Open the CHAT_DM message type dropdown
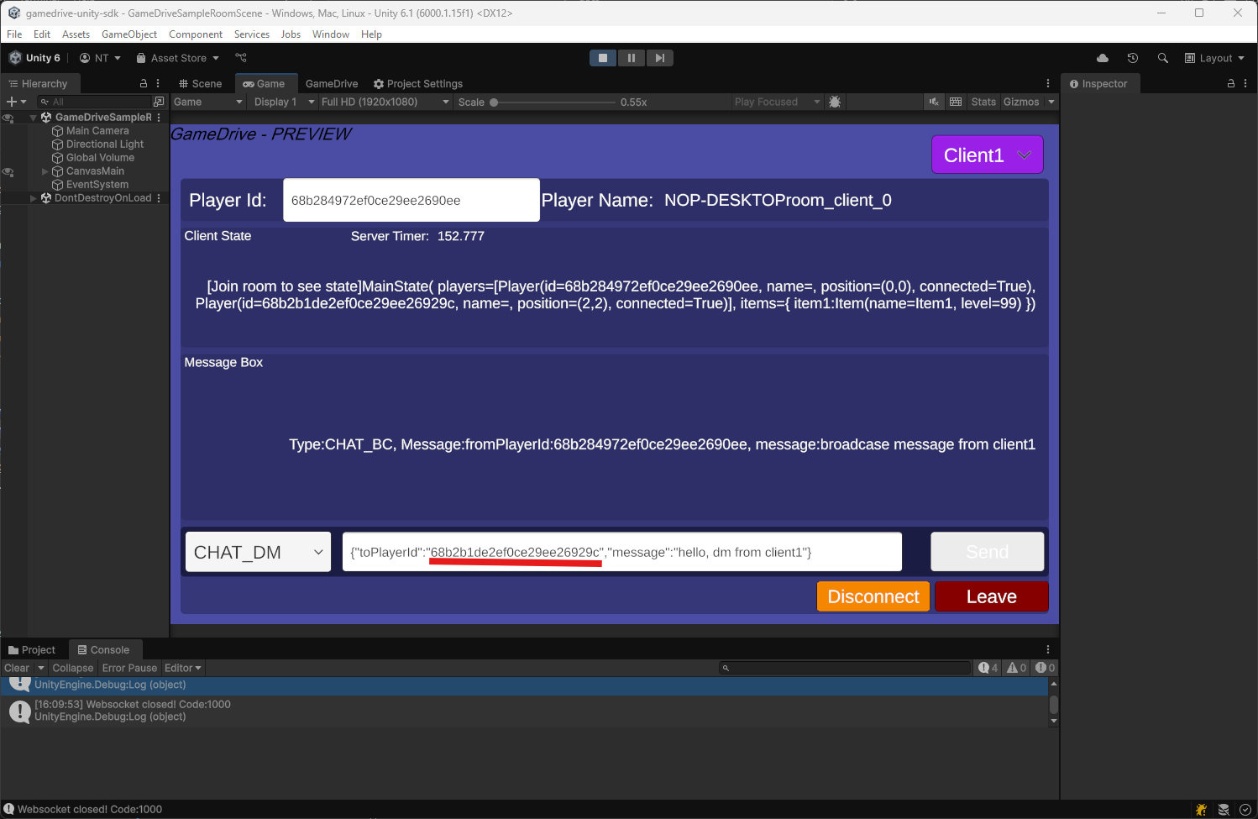 tap(257, 552)
